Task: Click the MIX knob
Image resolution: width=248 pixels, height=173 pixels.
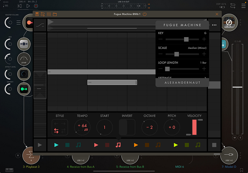Action: point(8,44)
